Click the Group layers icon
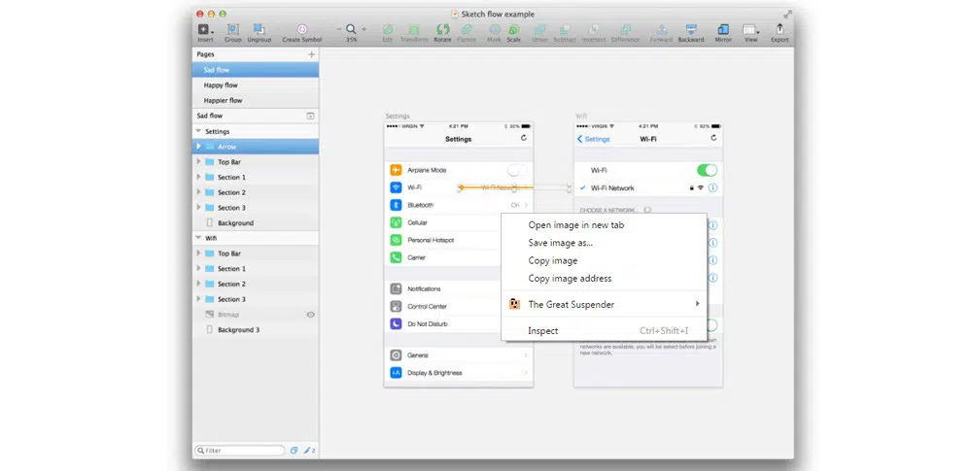This screenshot has height=471, width=972. (233, 30)
